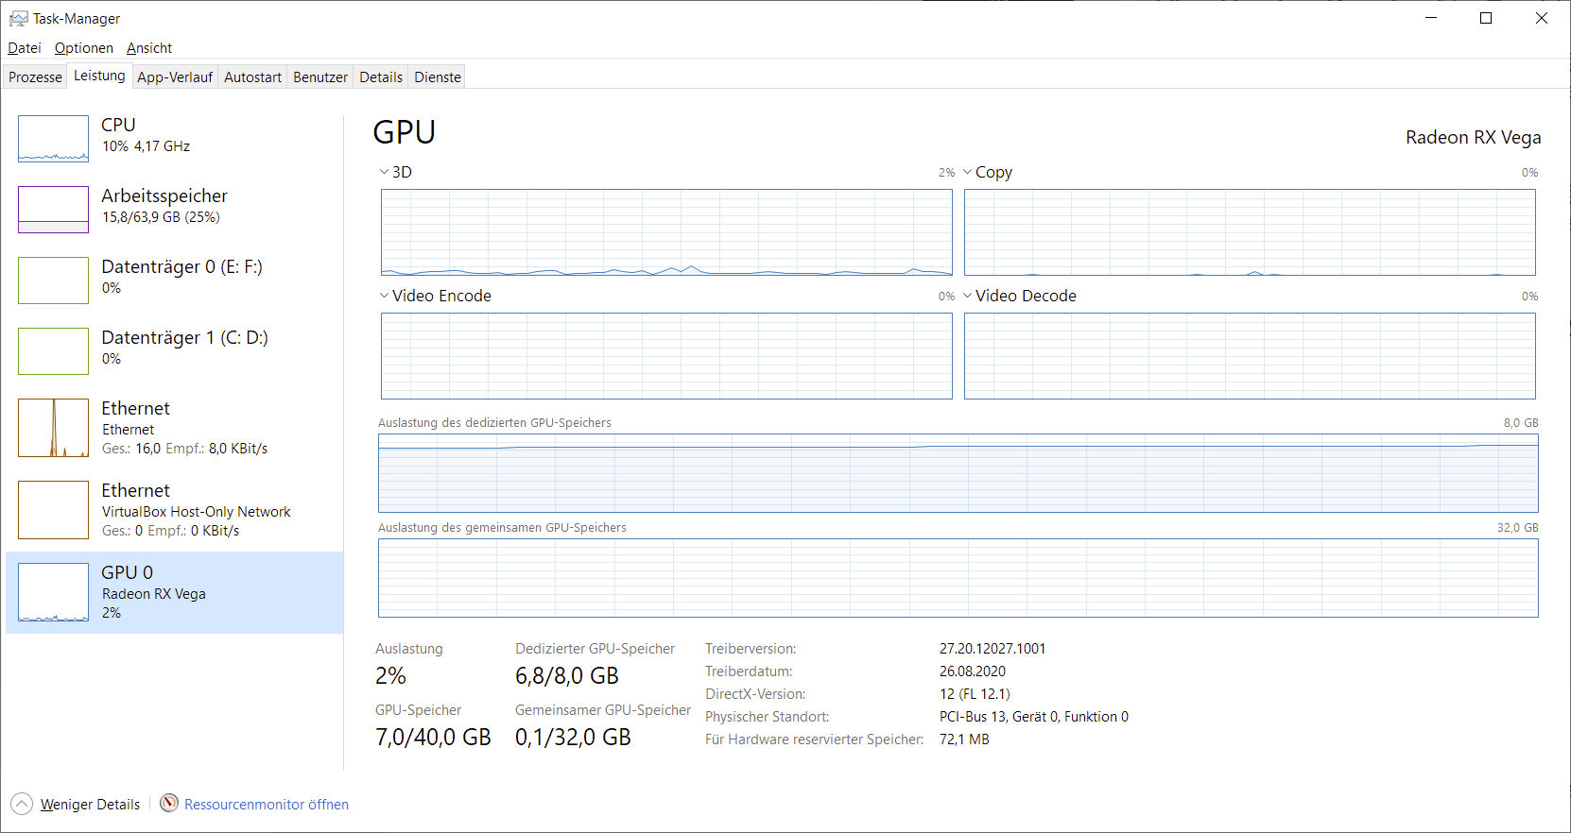
Task: Open the Video Encode graph dropdown
Action: click(385, 296)
